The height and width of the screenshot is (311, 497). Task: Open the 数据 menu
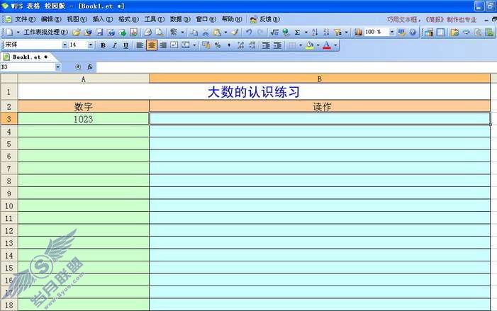tap(180, 19)
